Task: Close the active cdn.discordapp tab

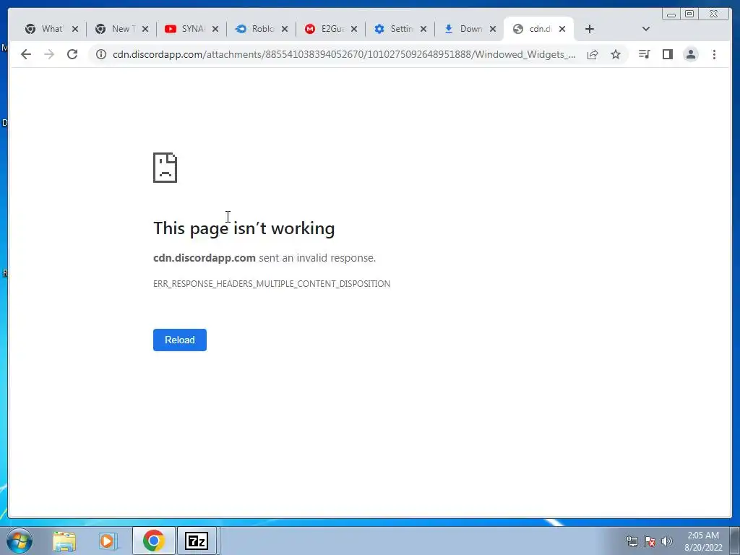Action: [562, 29]
